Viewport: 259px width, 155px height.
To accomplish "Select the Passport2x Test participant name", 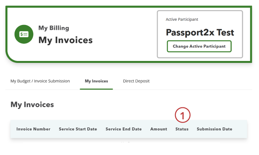I will (x=200, y=32).
